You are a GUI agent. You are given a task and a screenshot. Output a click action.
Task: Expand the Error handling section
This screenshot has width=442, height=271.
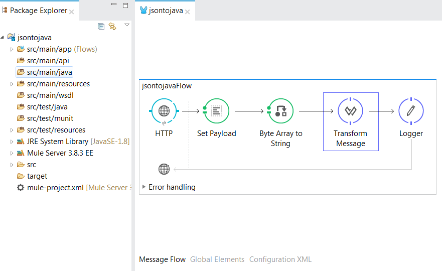coord(144,187)
